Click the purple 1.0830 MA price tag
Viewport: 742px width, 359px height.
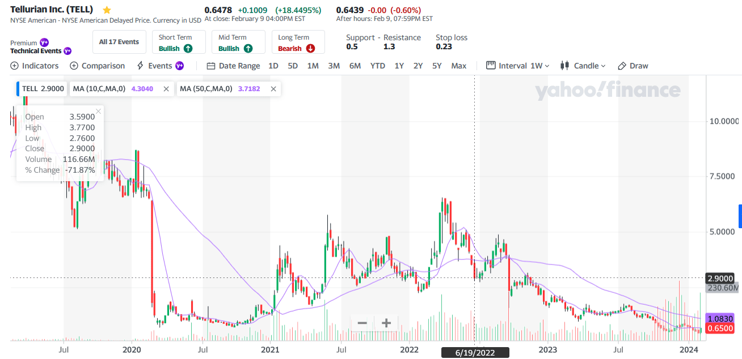[719, 319]
